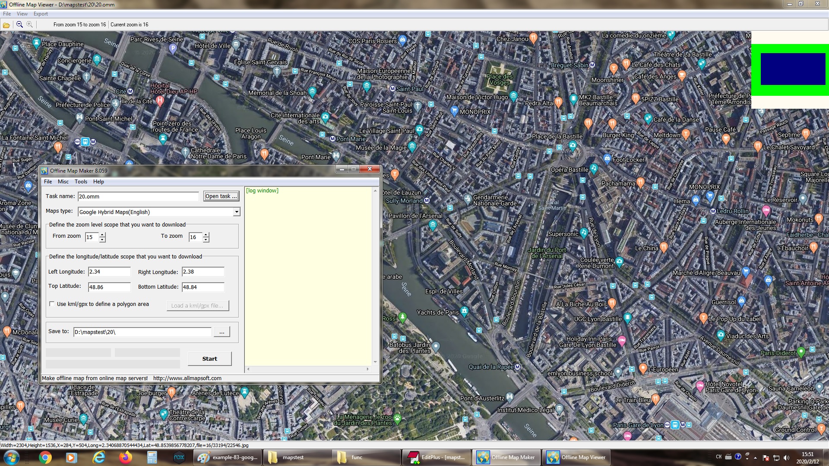Click the Start button to begin downloading

click(x=209, y=358)
